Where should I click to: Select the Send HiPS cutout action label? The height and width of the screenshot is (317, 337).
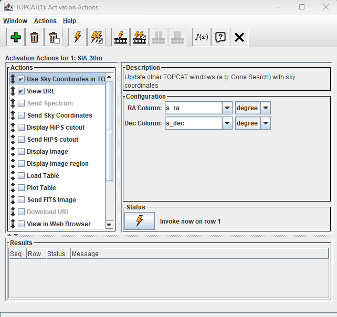[x=52, y=139]
